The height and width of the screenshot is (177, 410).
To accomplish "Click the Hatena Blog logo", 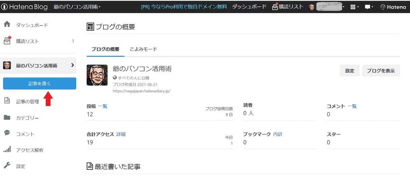I will pyautogui.click(x=24, y=7).
